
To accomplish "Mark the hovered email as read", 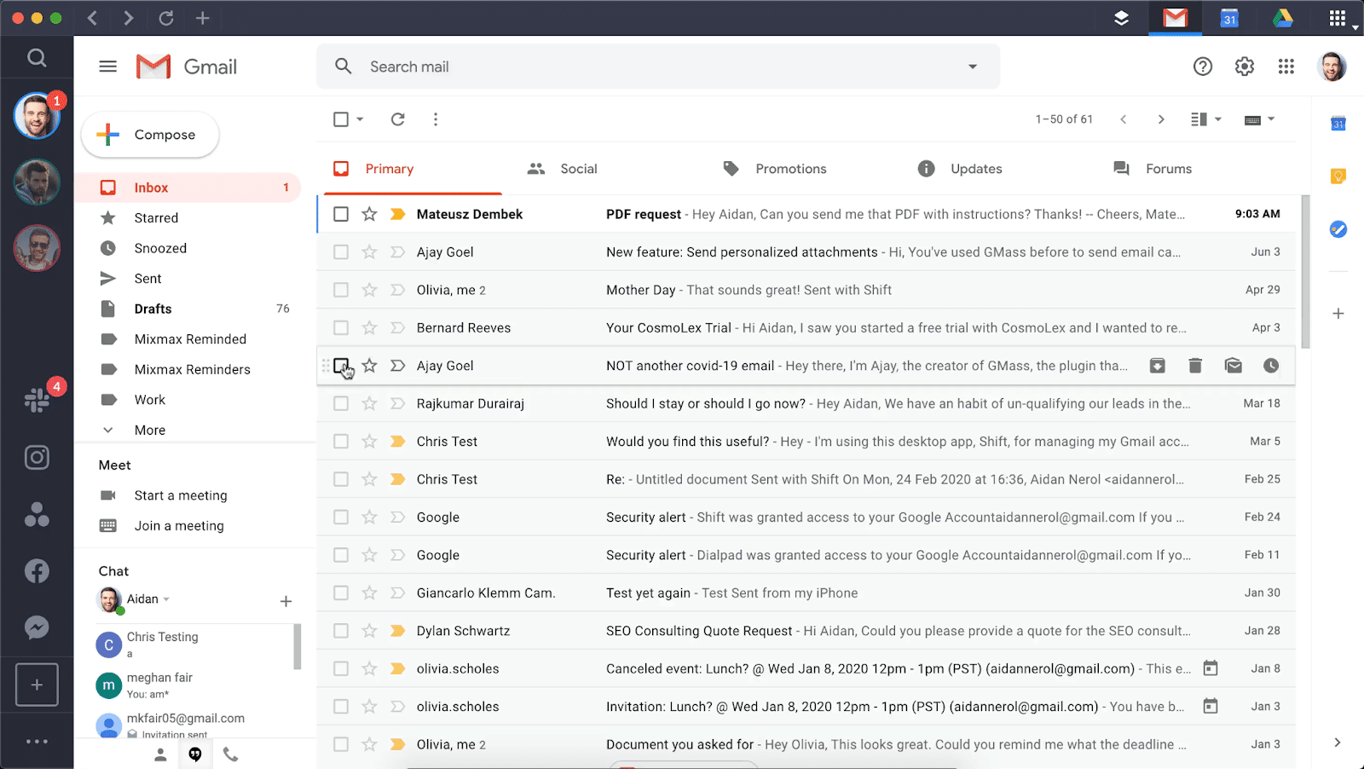I will [1233, 365].
